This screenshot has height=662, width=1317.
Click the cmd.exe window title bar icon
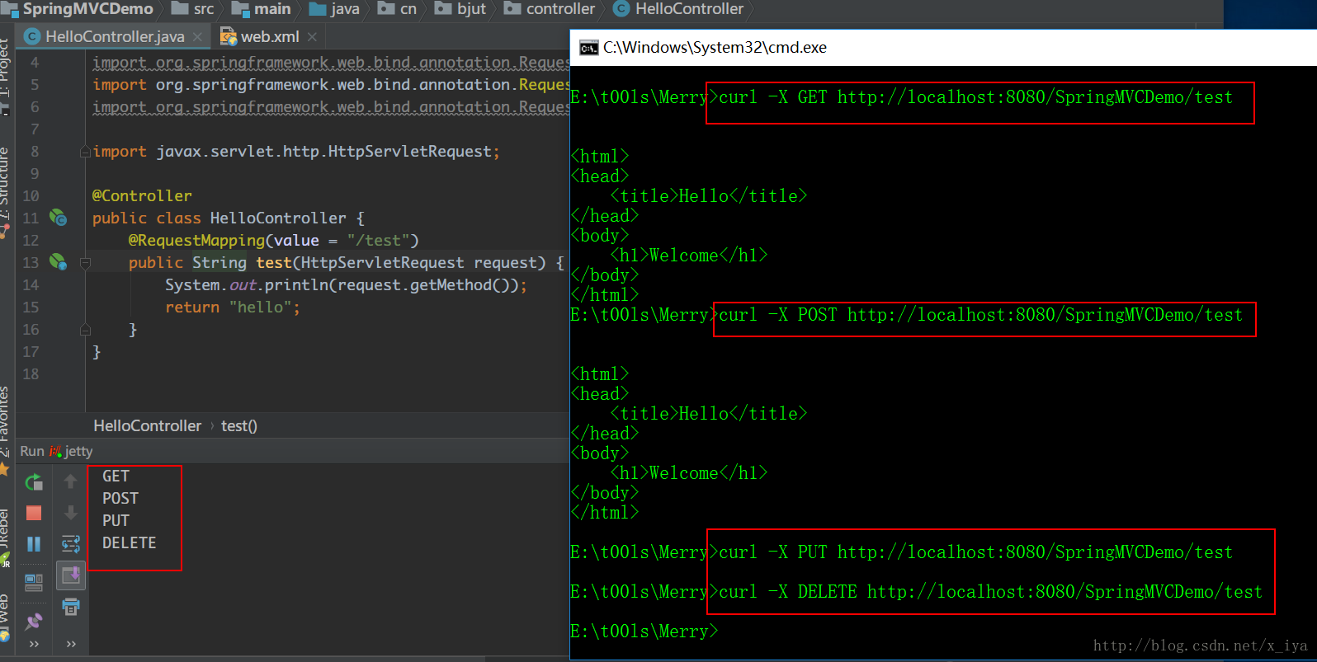588,48
